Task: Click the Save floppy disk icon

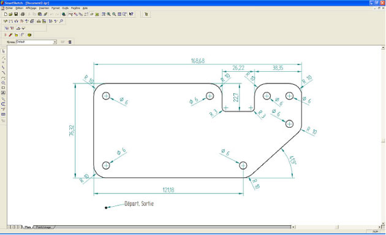Action: coord(16,14)
